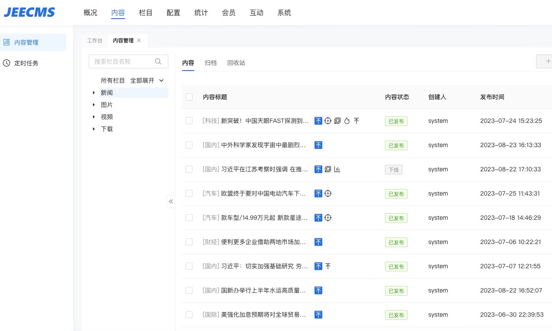Screen dimensions: 552x331
Task: Click the plain top-arrow icon on 切实加强基础研究 row
Action: 328,267
